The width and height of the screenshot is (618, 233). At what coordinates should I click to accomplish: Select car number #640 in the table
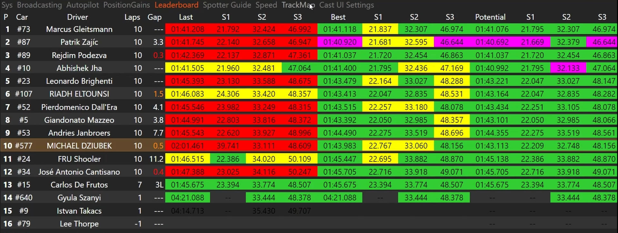pyautogui.click(x=24, y=198)
